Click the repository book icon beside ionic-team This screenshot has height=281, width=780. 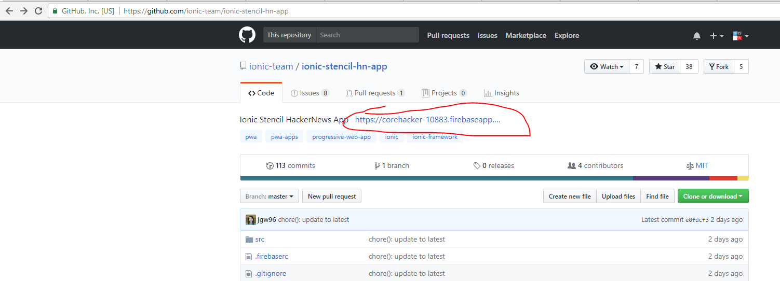(x=243, y=66)
